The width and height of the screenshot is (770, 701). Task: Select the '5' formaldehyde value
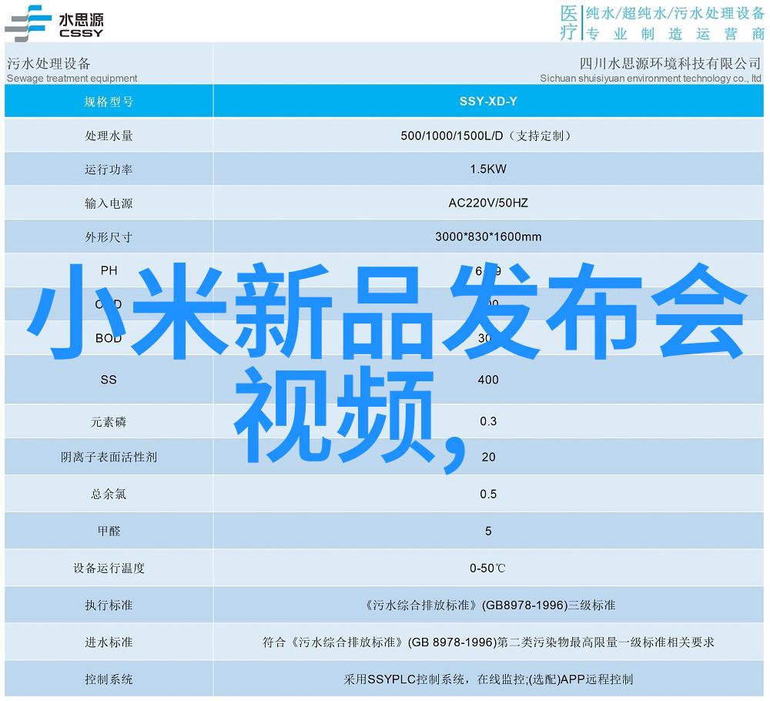(488, 531)
